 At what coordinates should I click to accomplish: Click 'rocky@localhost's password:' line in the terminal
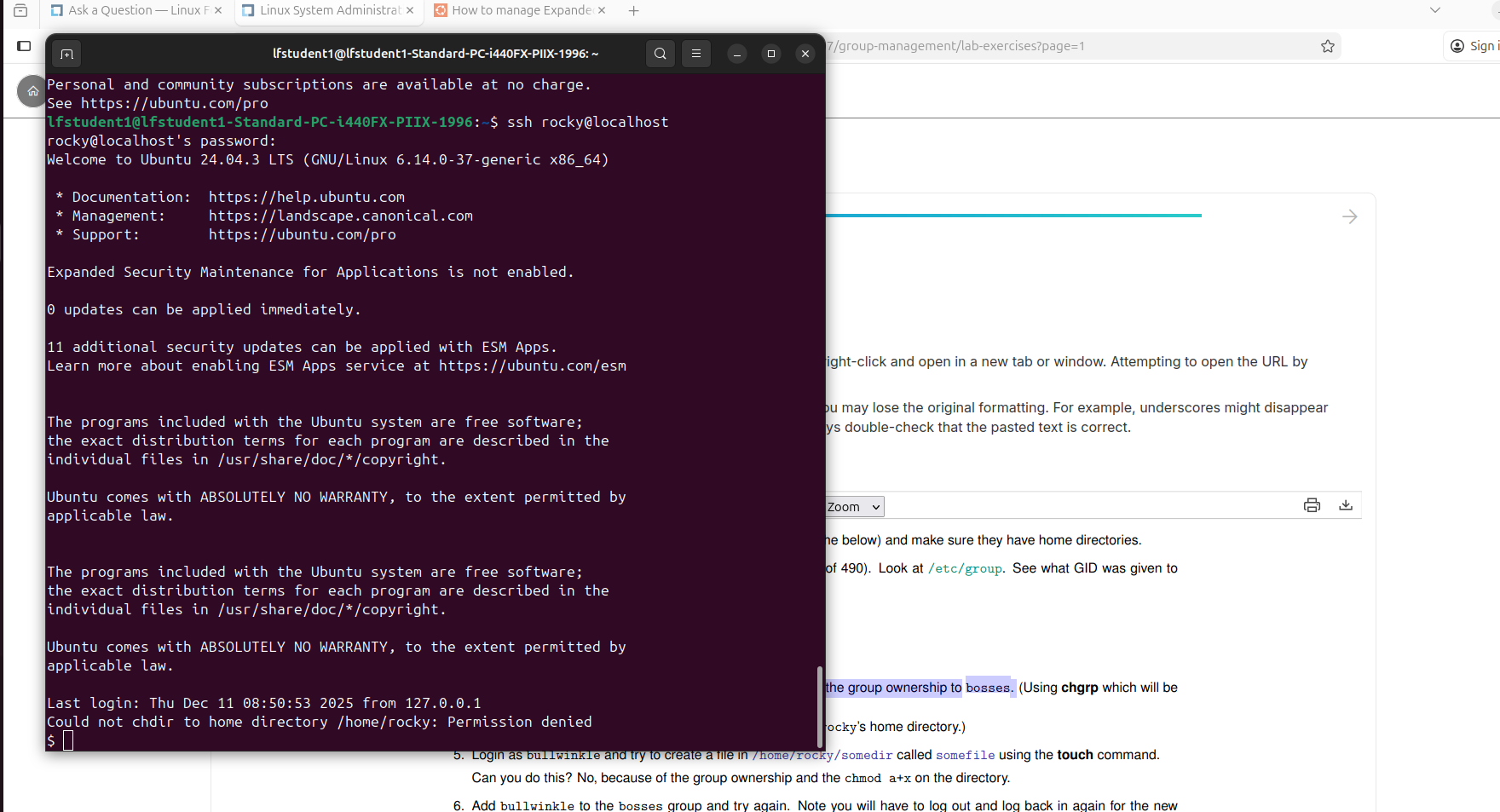(x=162, y=141)
